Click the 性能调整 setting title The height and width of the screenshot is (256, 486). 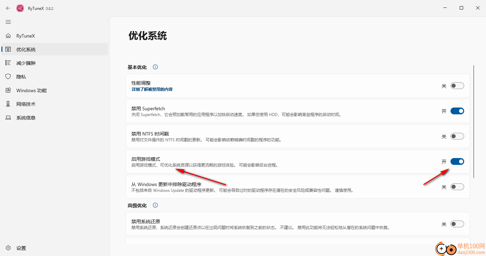coord(141,83)
